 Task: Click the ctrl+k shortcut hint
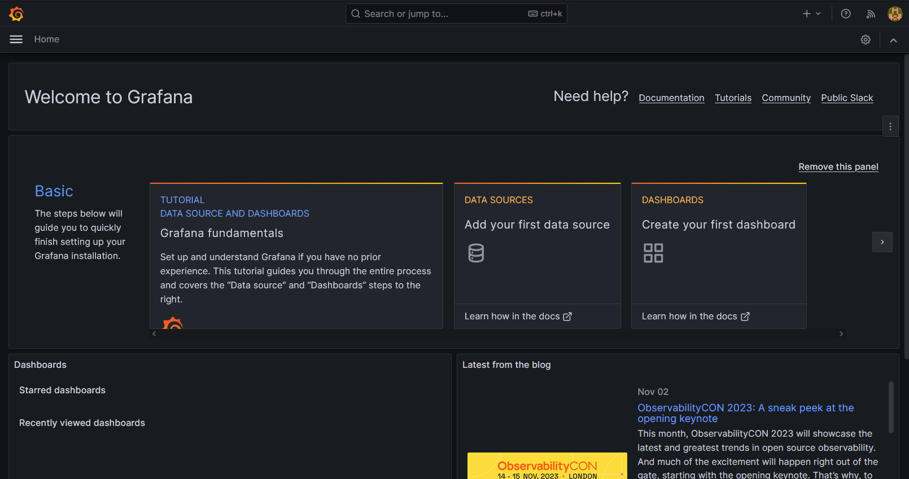pos(545,14)
